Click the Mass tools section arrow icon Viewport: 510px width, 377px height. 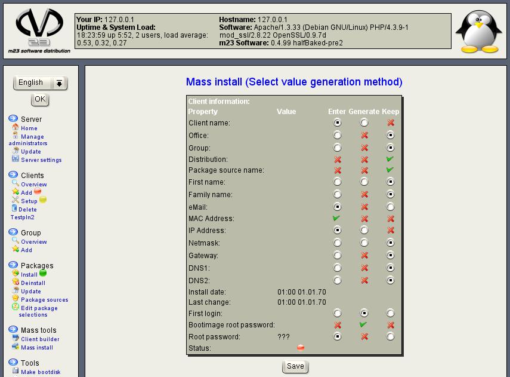(13, 330)
